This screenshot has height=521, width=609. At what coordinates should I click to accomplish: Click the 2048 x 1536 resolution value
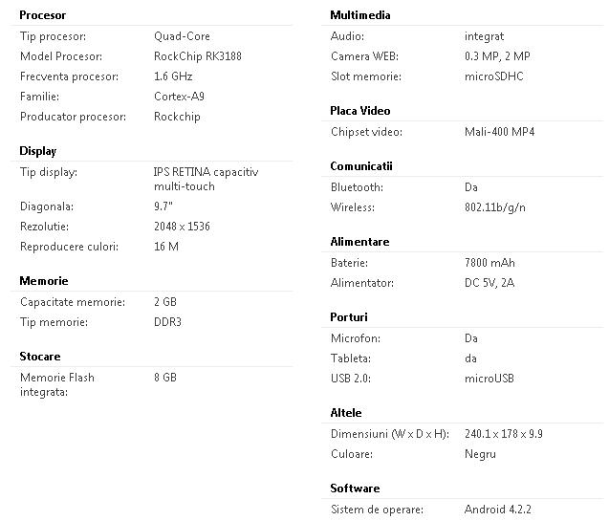(182, 227)
